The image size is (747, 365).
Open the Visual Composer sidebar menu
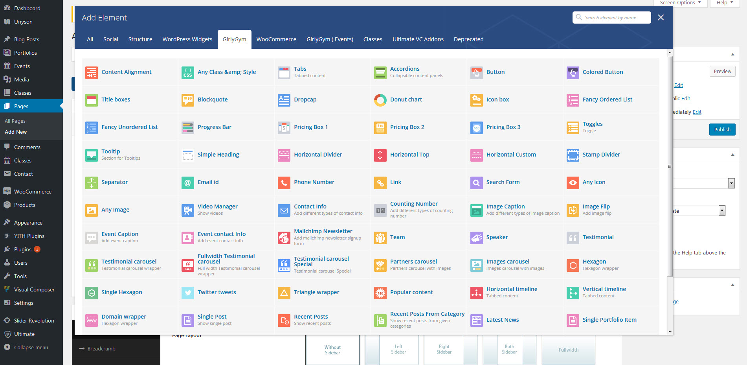(31, 289)
